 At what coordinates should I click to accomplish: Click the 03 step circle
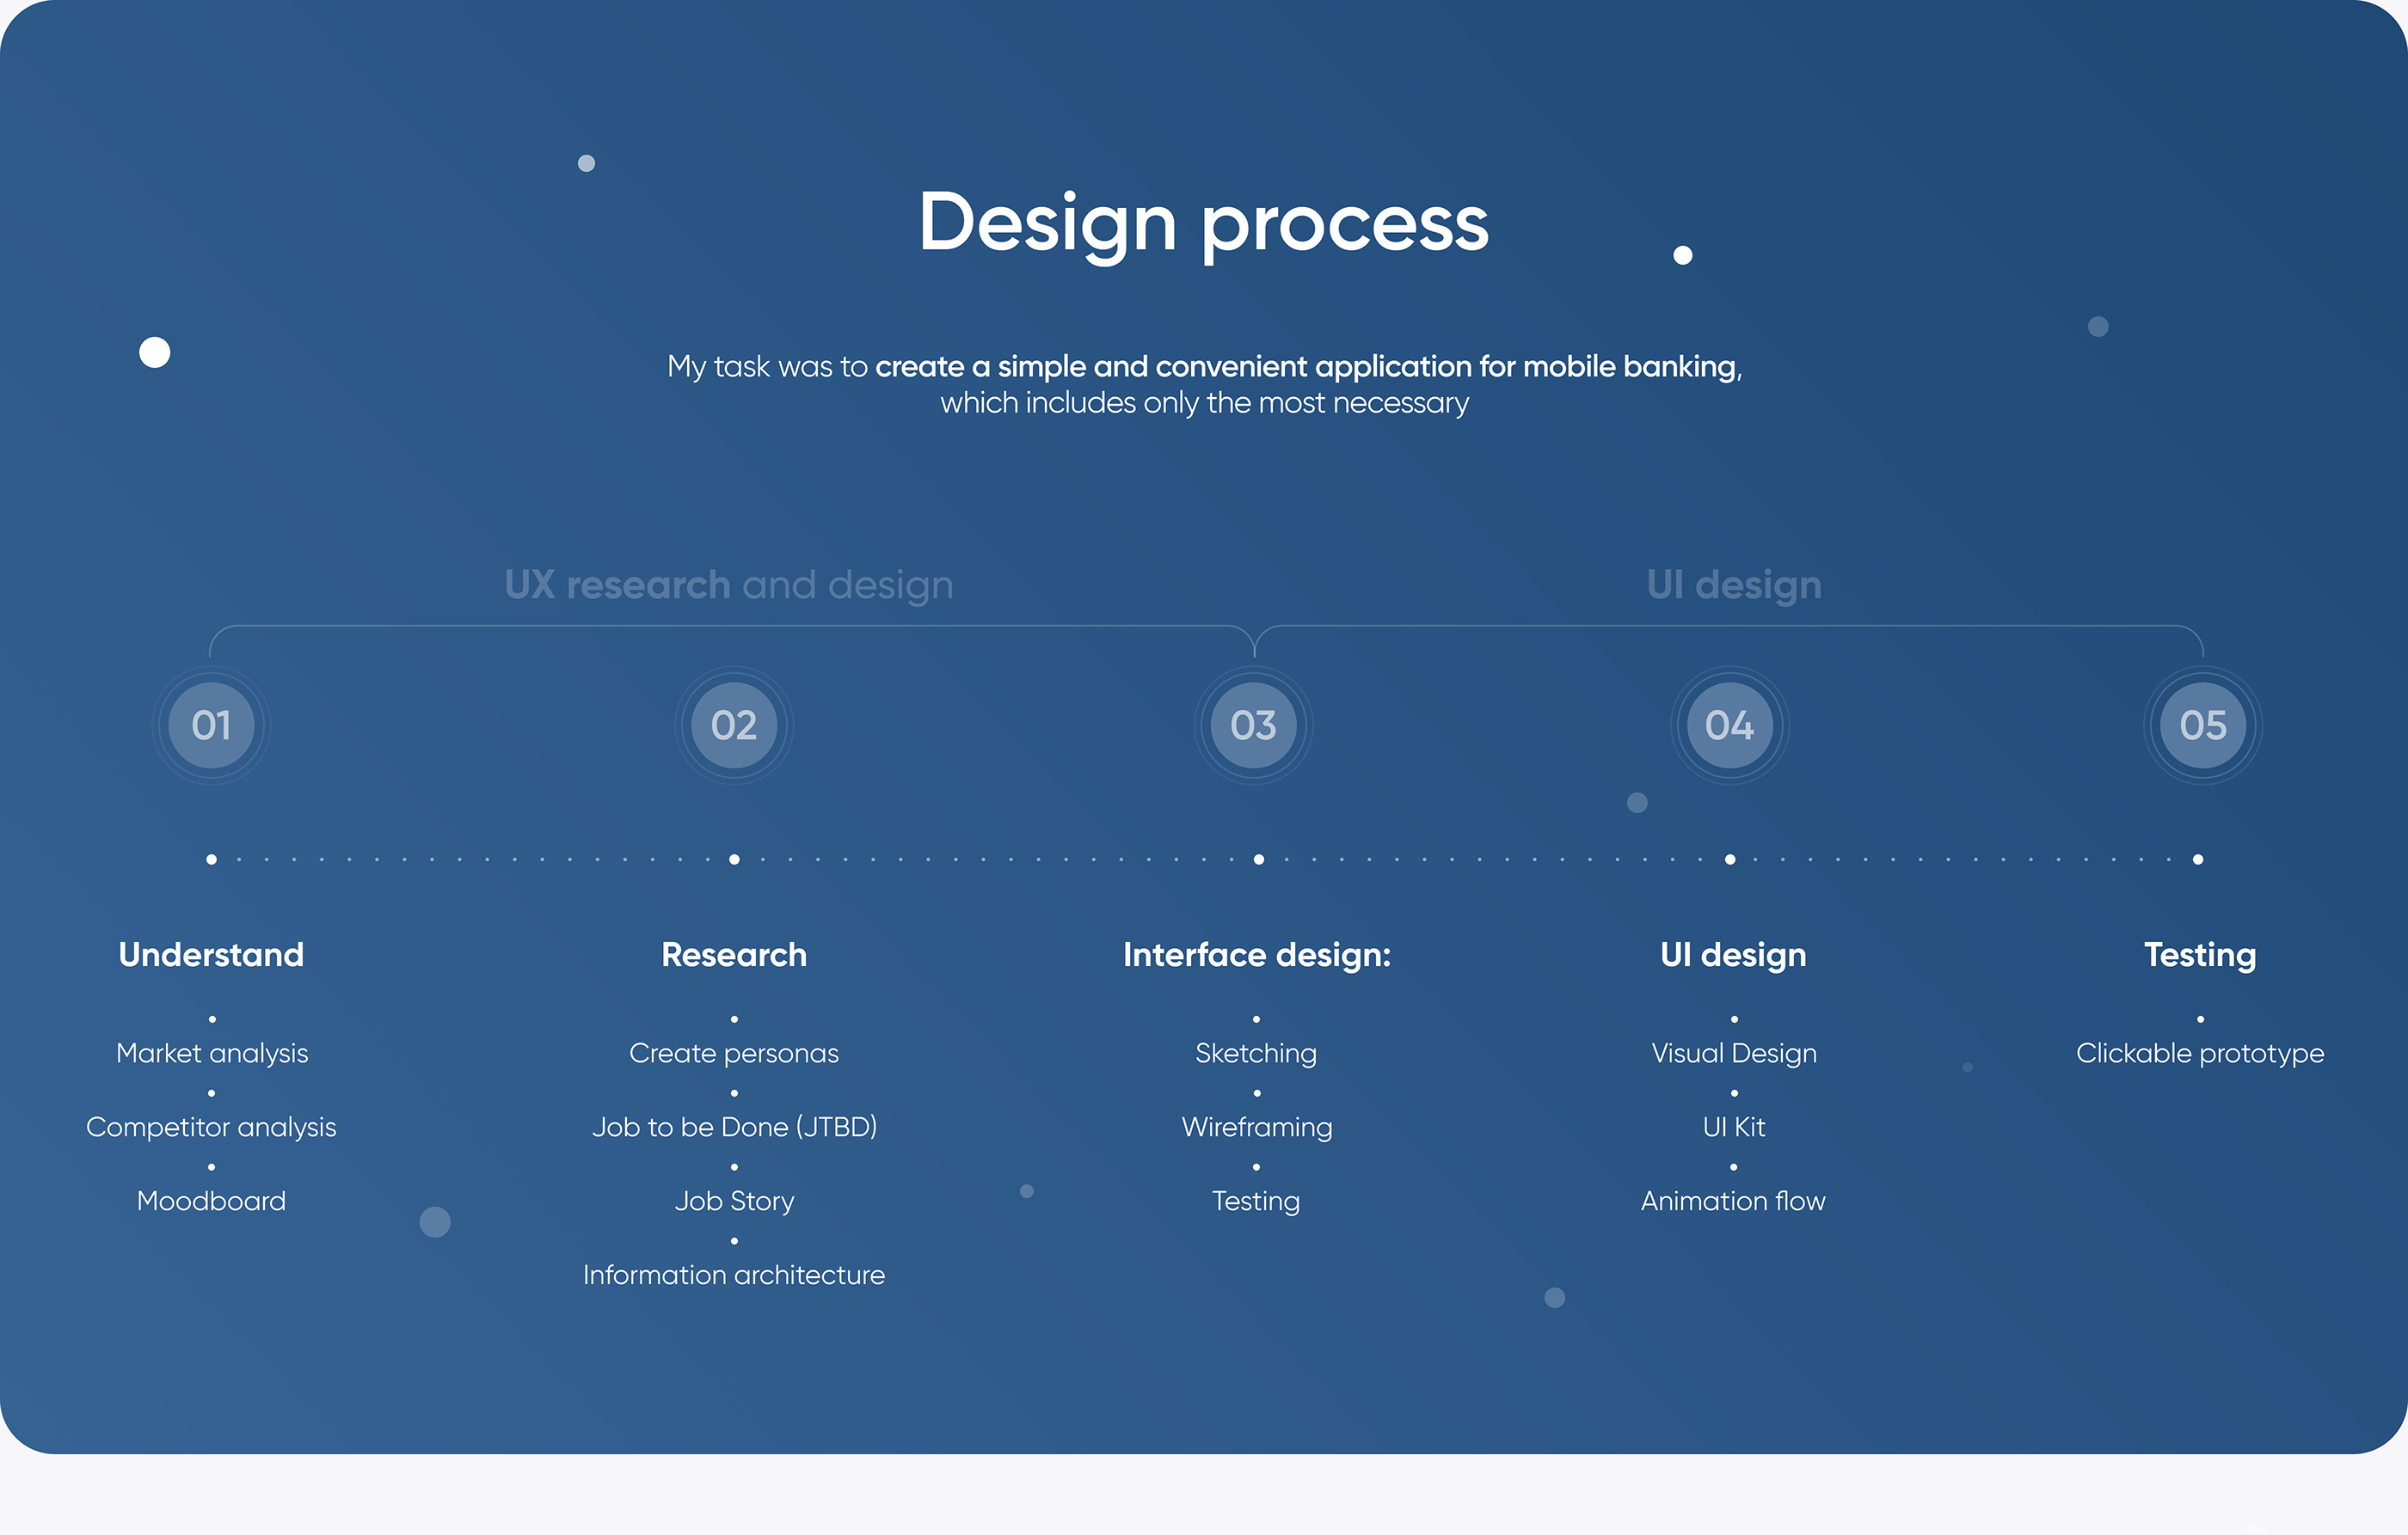tap(1253, 725)
